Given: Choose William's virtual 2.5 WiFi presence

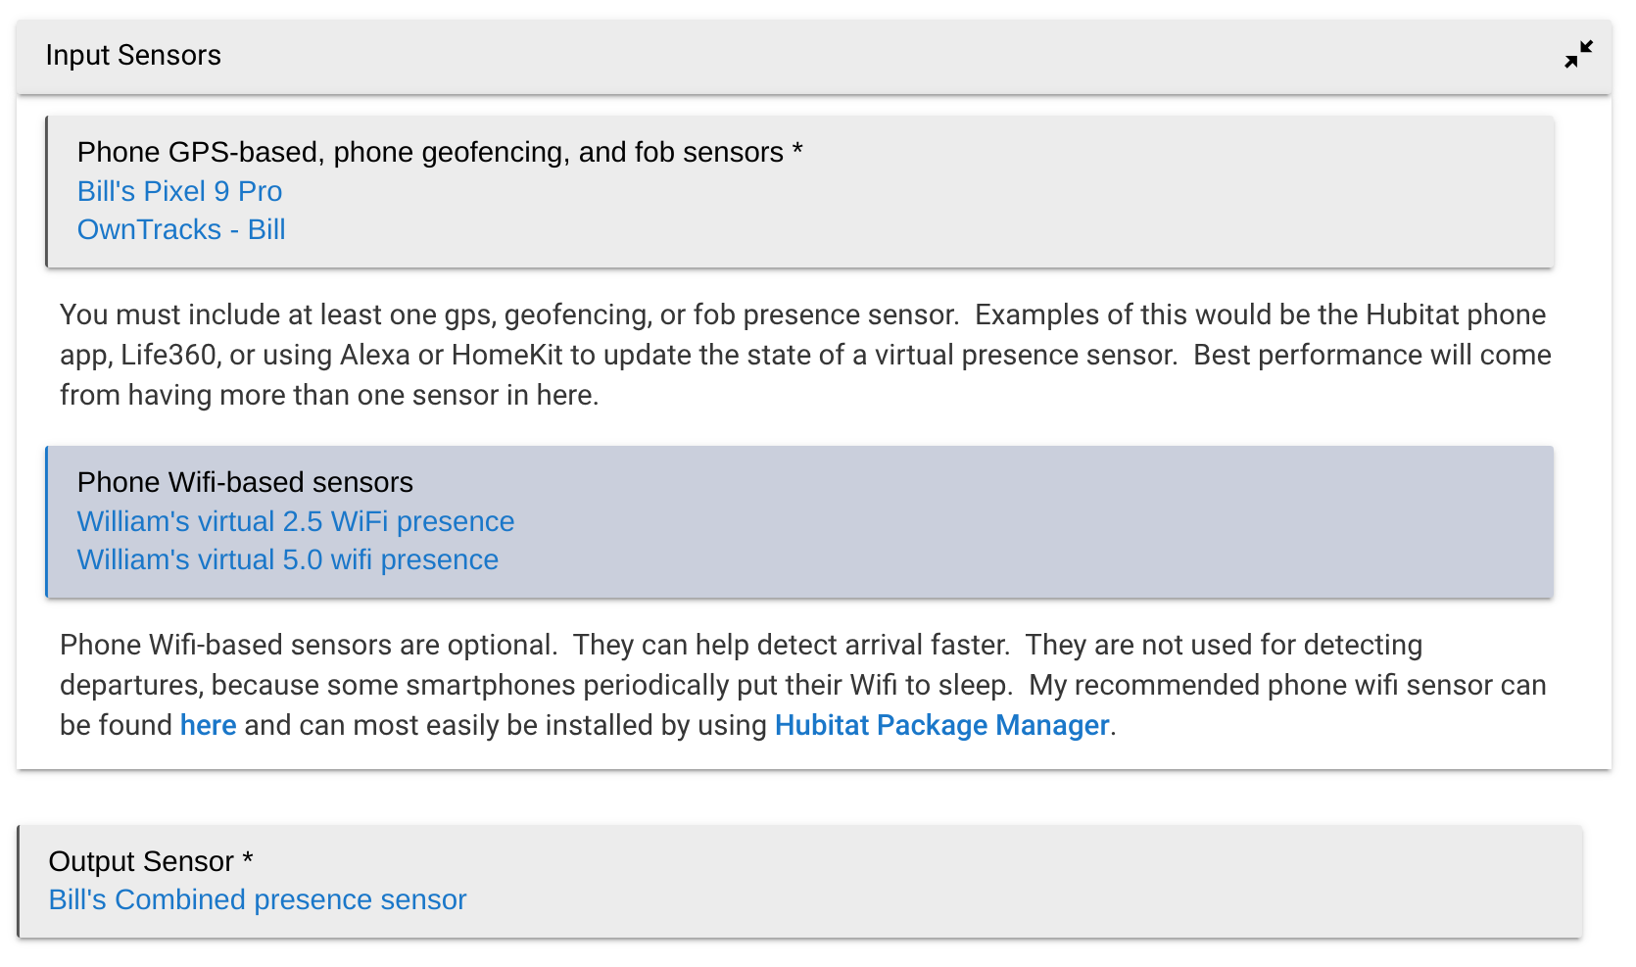Looking at the screenshot, I should (295, 521).
